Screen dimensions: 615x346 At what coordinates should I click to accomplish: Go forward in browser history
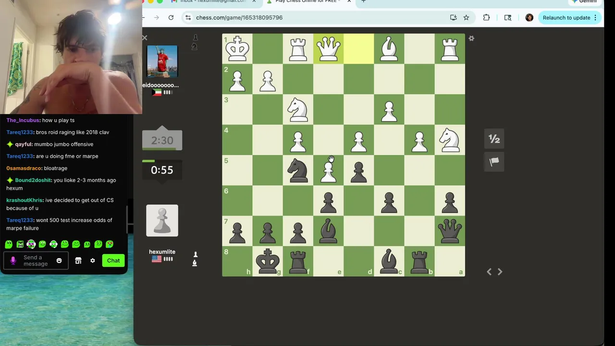[157, 18]
